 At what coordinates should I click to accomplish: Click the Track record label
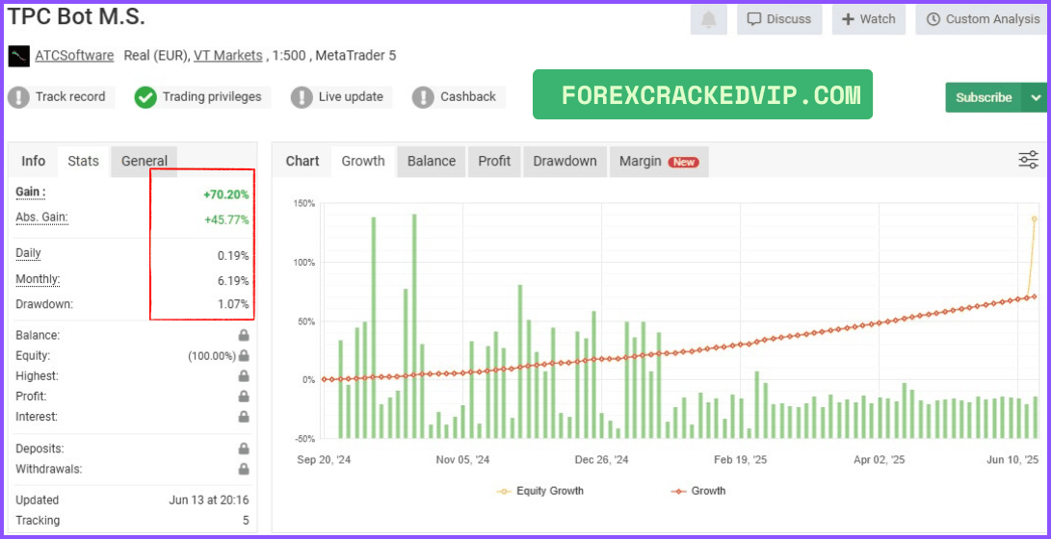click(x=70, y=97)
